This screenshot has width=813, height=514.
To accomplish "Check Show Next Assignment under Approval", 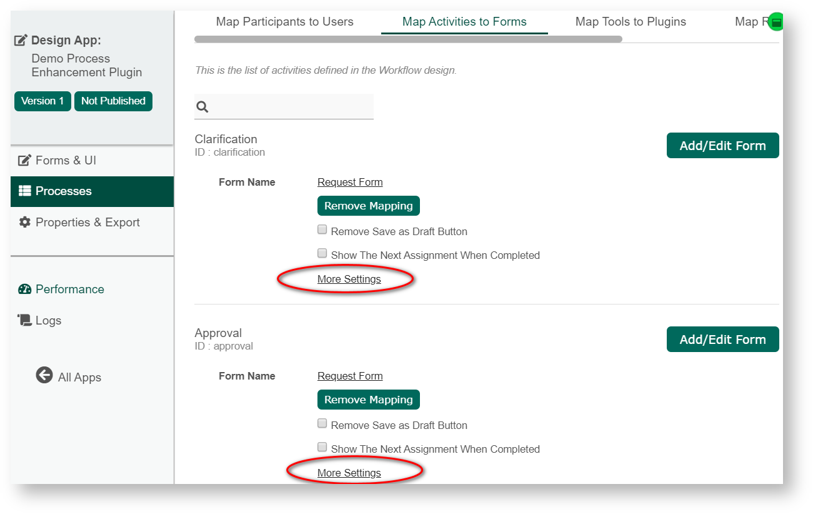I will coord(322,447).
